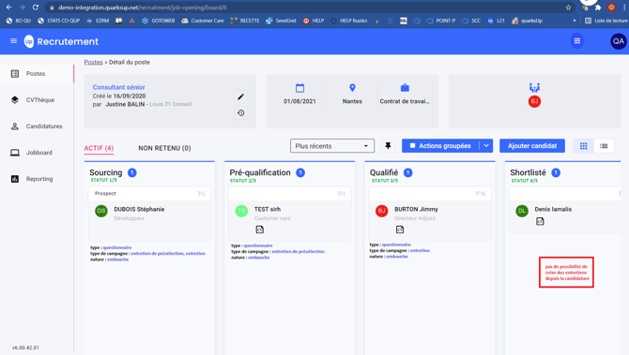The image size is (629, 355).
Task: Click the Contrat de travai... text
Action: (405, 101)
